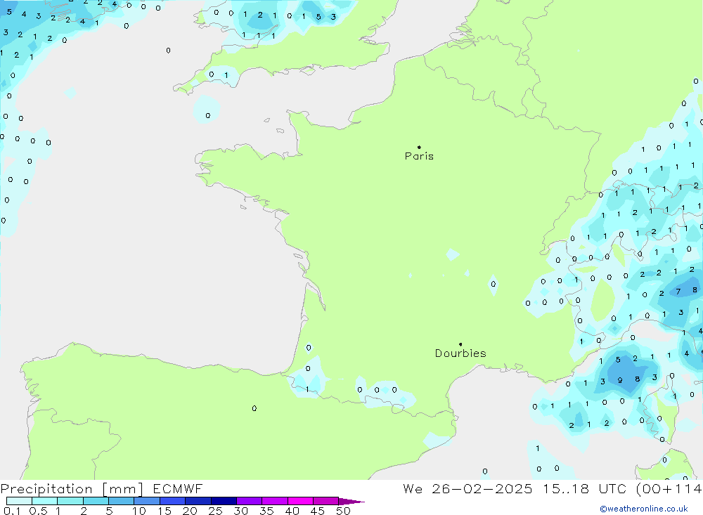Pick the 0.1–0.5 mm legend color swatch
The image size is (703, 515).
19,501
